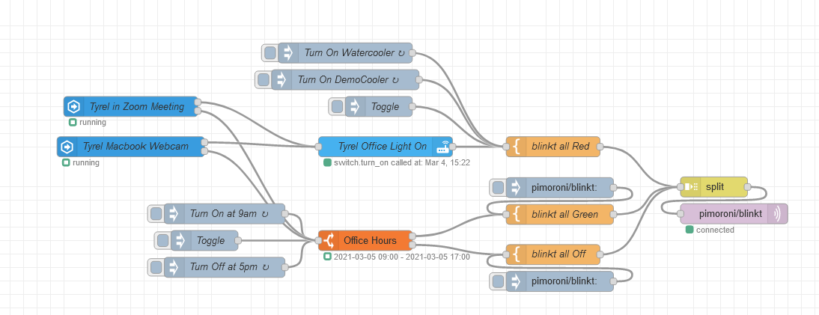Select the Tyrel Macbook Webcam label

point(136,147)
